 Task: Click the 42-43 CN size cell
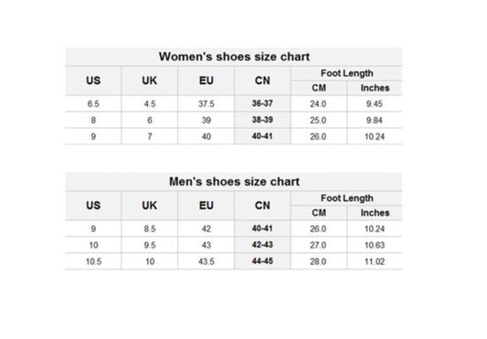[x=262, y=245]
